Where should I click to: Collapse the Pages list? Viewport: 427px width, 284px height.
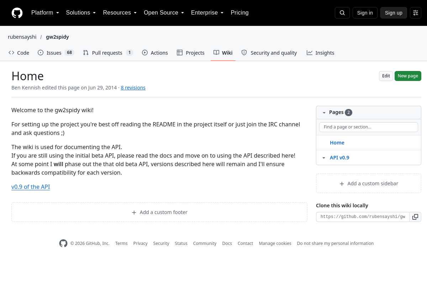click(324, 113)
